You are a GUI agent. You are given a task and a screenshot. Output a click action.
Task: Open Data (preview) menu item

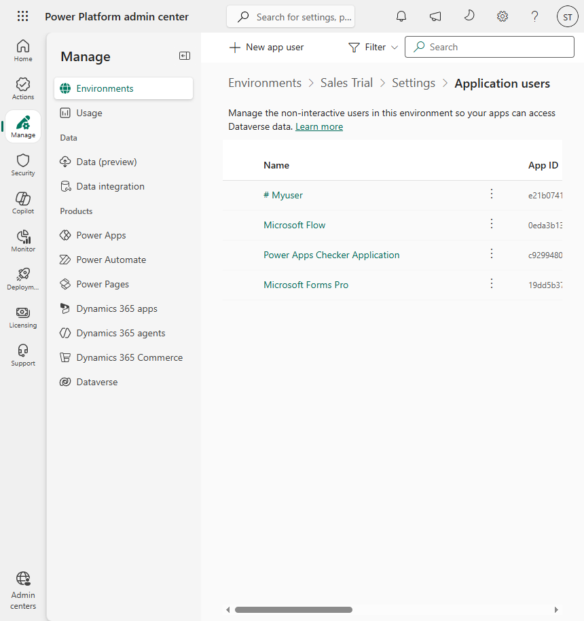124,162
